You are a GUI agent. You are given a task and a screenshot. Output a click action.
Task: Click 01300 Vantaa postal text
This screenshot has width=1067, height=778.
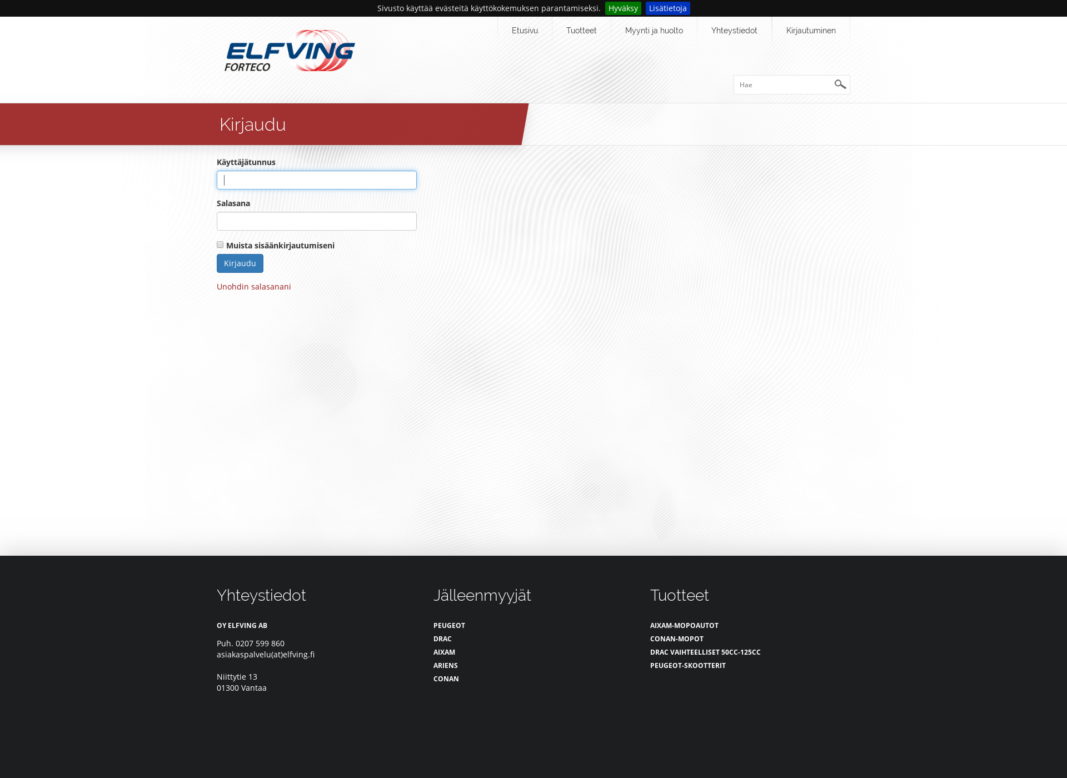pyautogui.click(x=242, y=688)
